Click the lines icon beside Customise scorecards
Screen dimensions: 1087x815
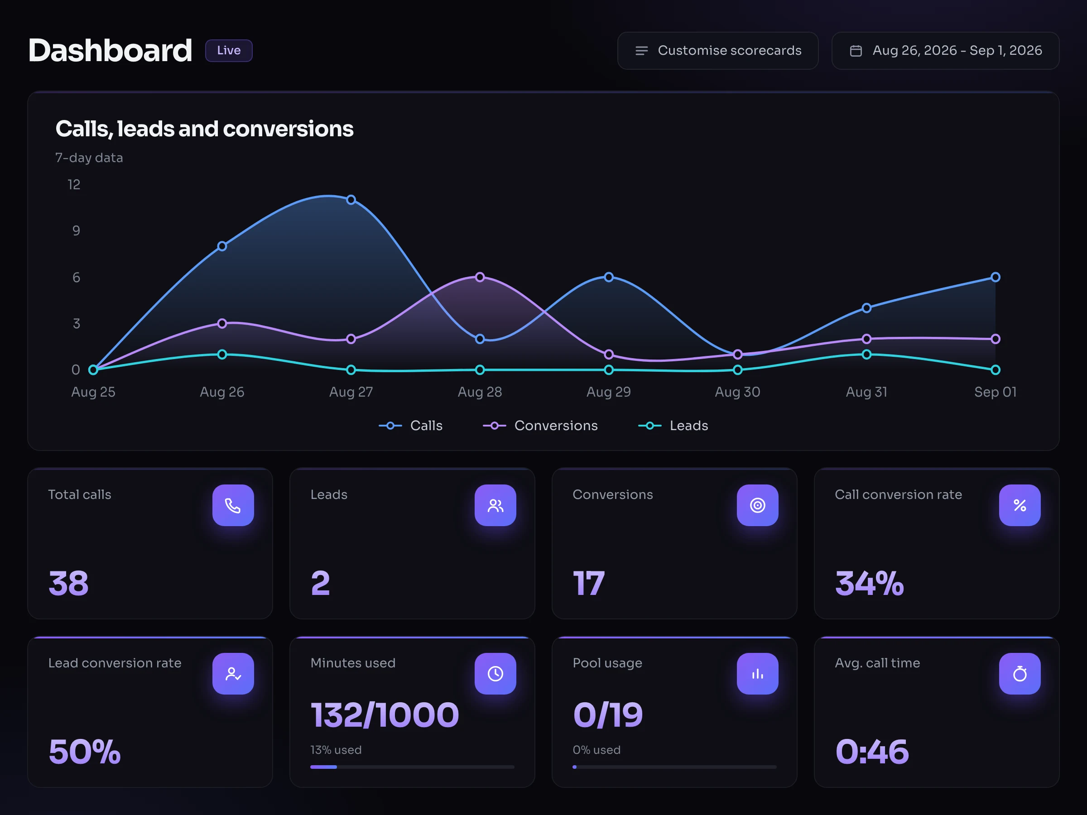click(641, 51)
